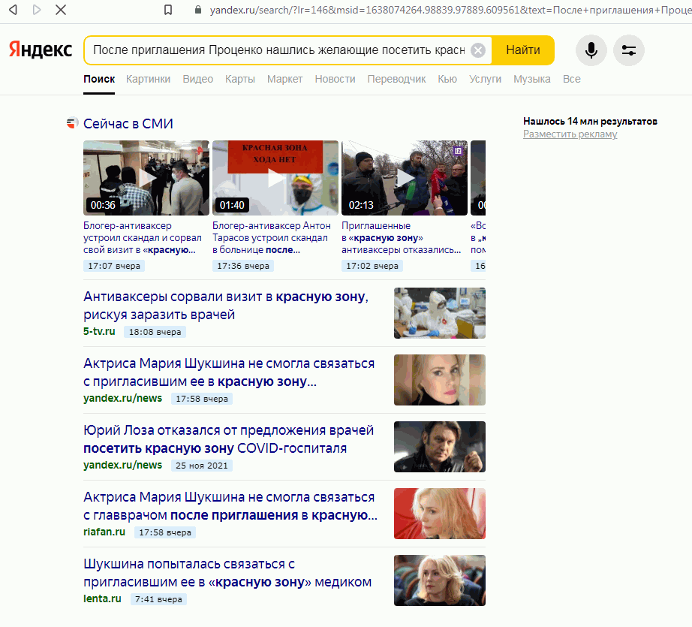Expand the Все services tab
The height and width of the screenshot is (627, 692).
571,79
